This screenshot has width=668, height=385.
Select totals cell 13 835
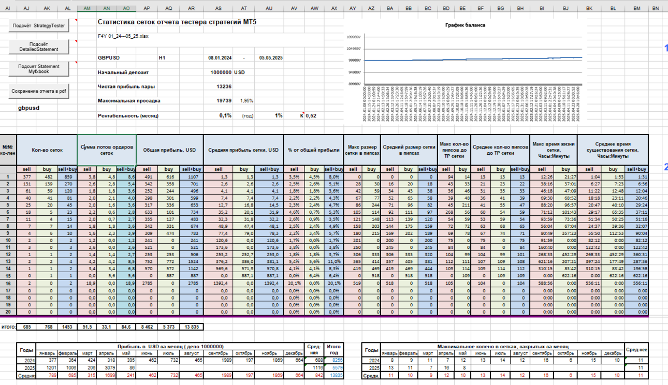coord(192,327)
